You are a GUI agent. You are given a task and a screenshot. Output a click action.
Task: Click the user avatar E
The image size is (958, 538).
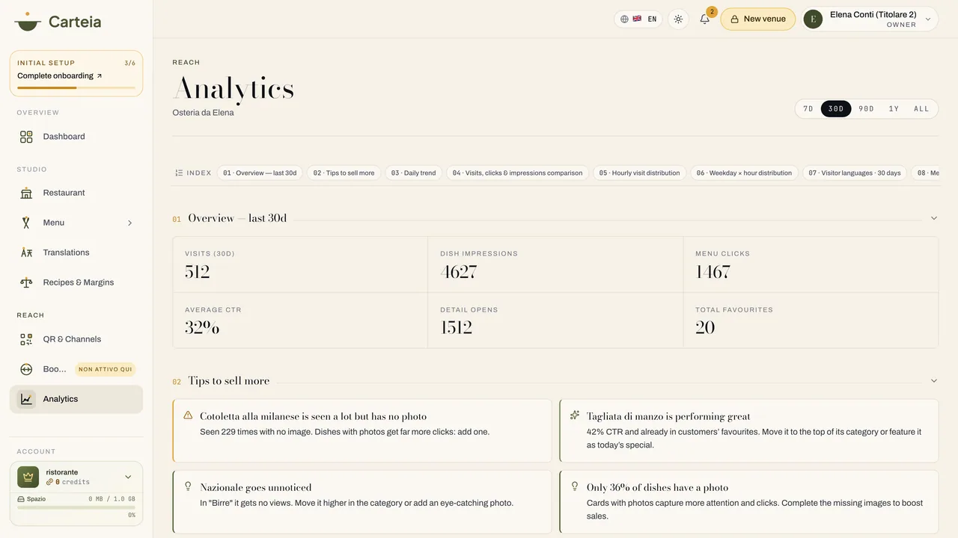(x=813, y=19)
